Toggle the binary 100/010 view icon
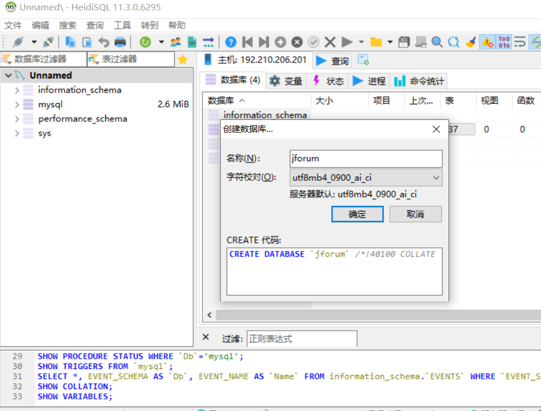Screen dimensions: 541x411 tap(504, 42)
